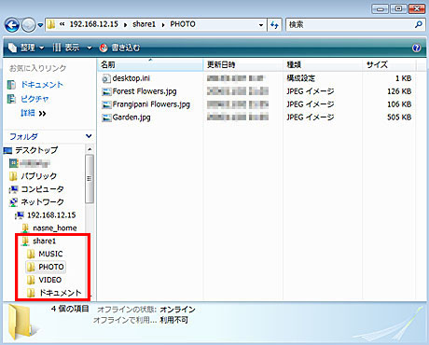
Task: Click the ドキュメント favorites icon
Action: [x=11, y=85]
